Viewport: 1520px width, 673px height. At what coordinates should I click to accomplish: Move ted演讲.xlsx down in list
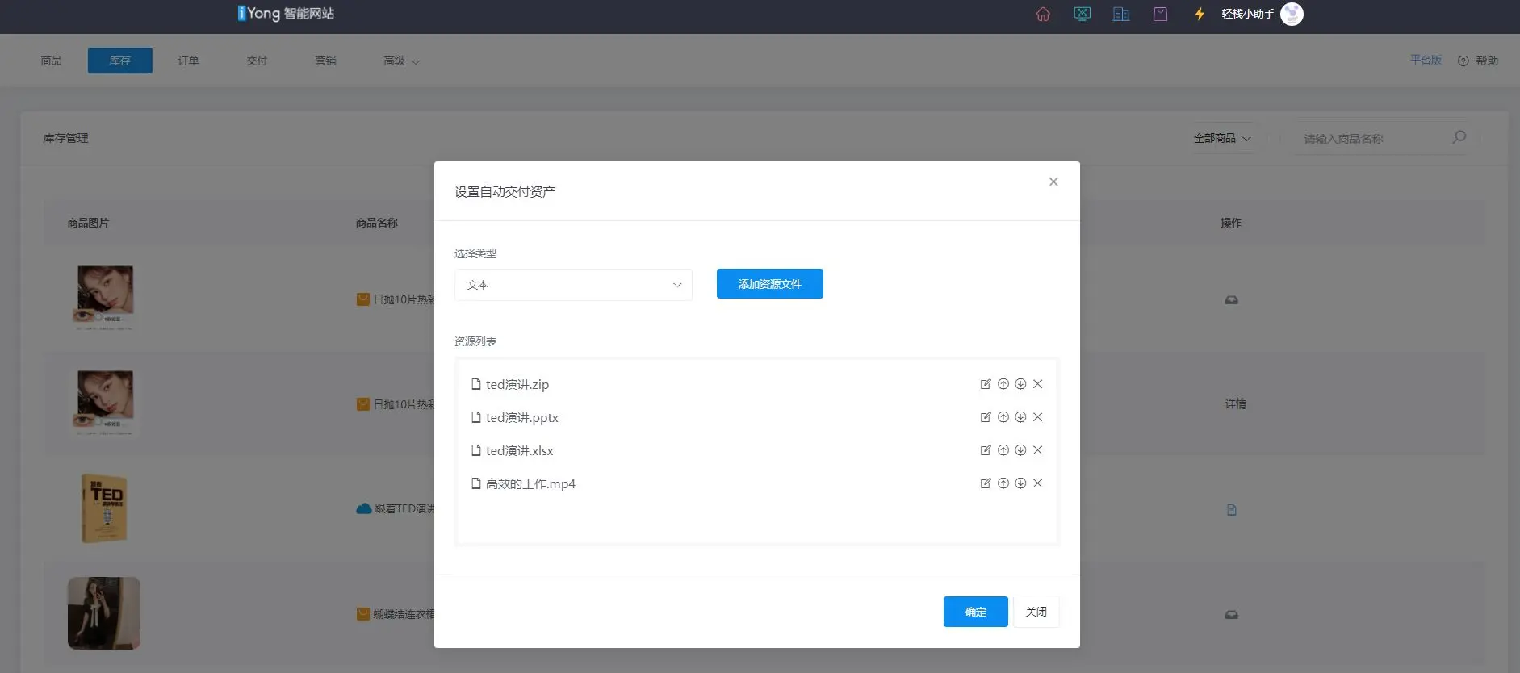coord(1020,450)
